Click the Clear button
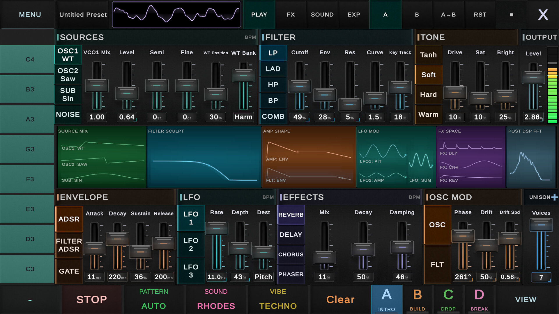This screenshot has height=314, width=559. click(340, 299)
